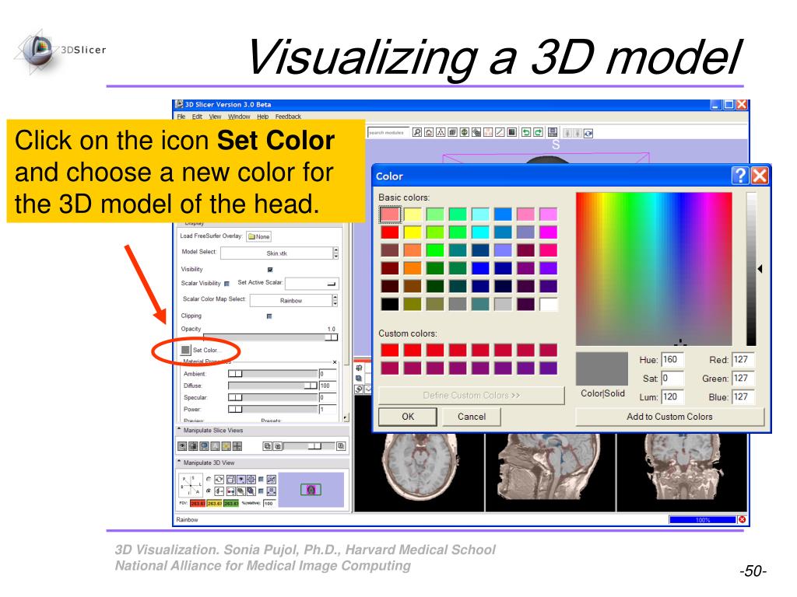Click the search modules input field

click(387, 132)
